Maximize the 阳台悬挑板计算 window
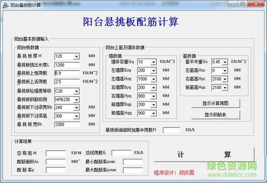267x183 pixels. coord(243,4)
